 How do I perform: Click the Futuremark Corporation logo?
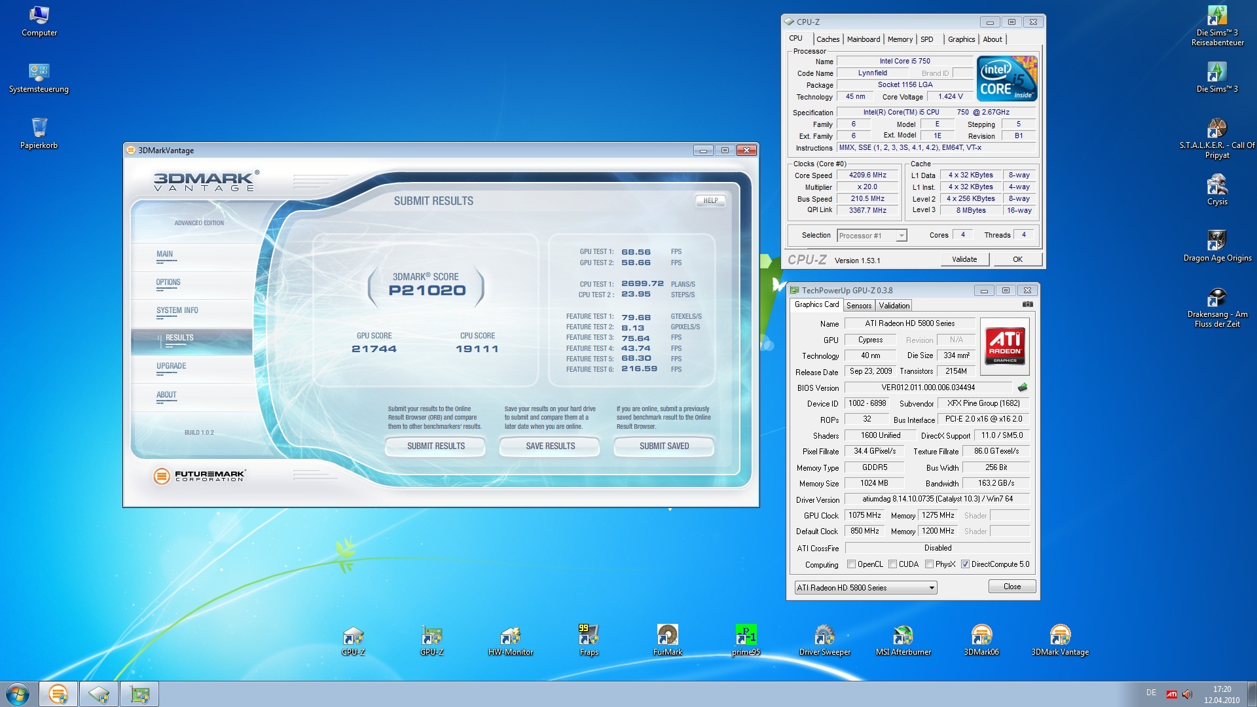[x=200, y=476]
